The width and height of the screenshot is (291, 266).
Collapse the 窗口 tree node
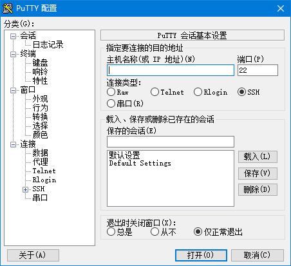(x=13, y=90)
